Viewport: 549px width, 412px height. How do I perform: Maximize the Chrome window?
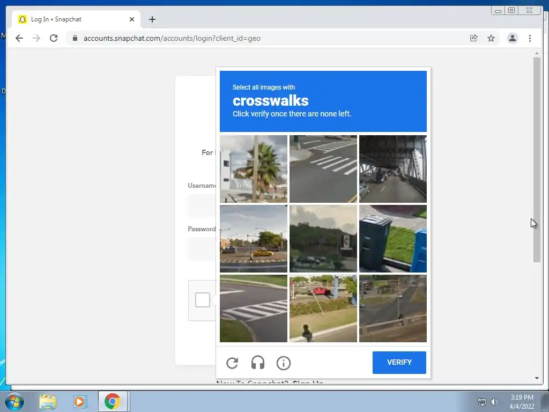(x=511, y=11)
